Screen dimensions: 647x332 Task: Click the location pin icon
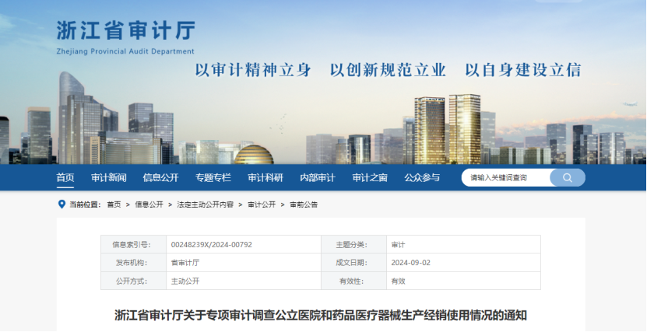click(62, 204)
